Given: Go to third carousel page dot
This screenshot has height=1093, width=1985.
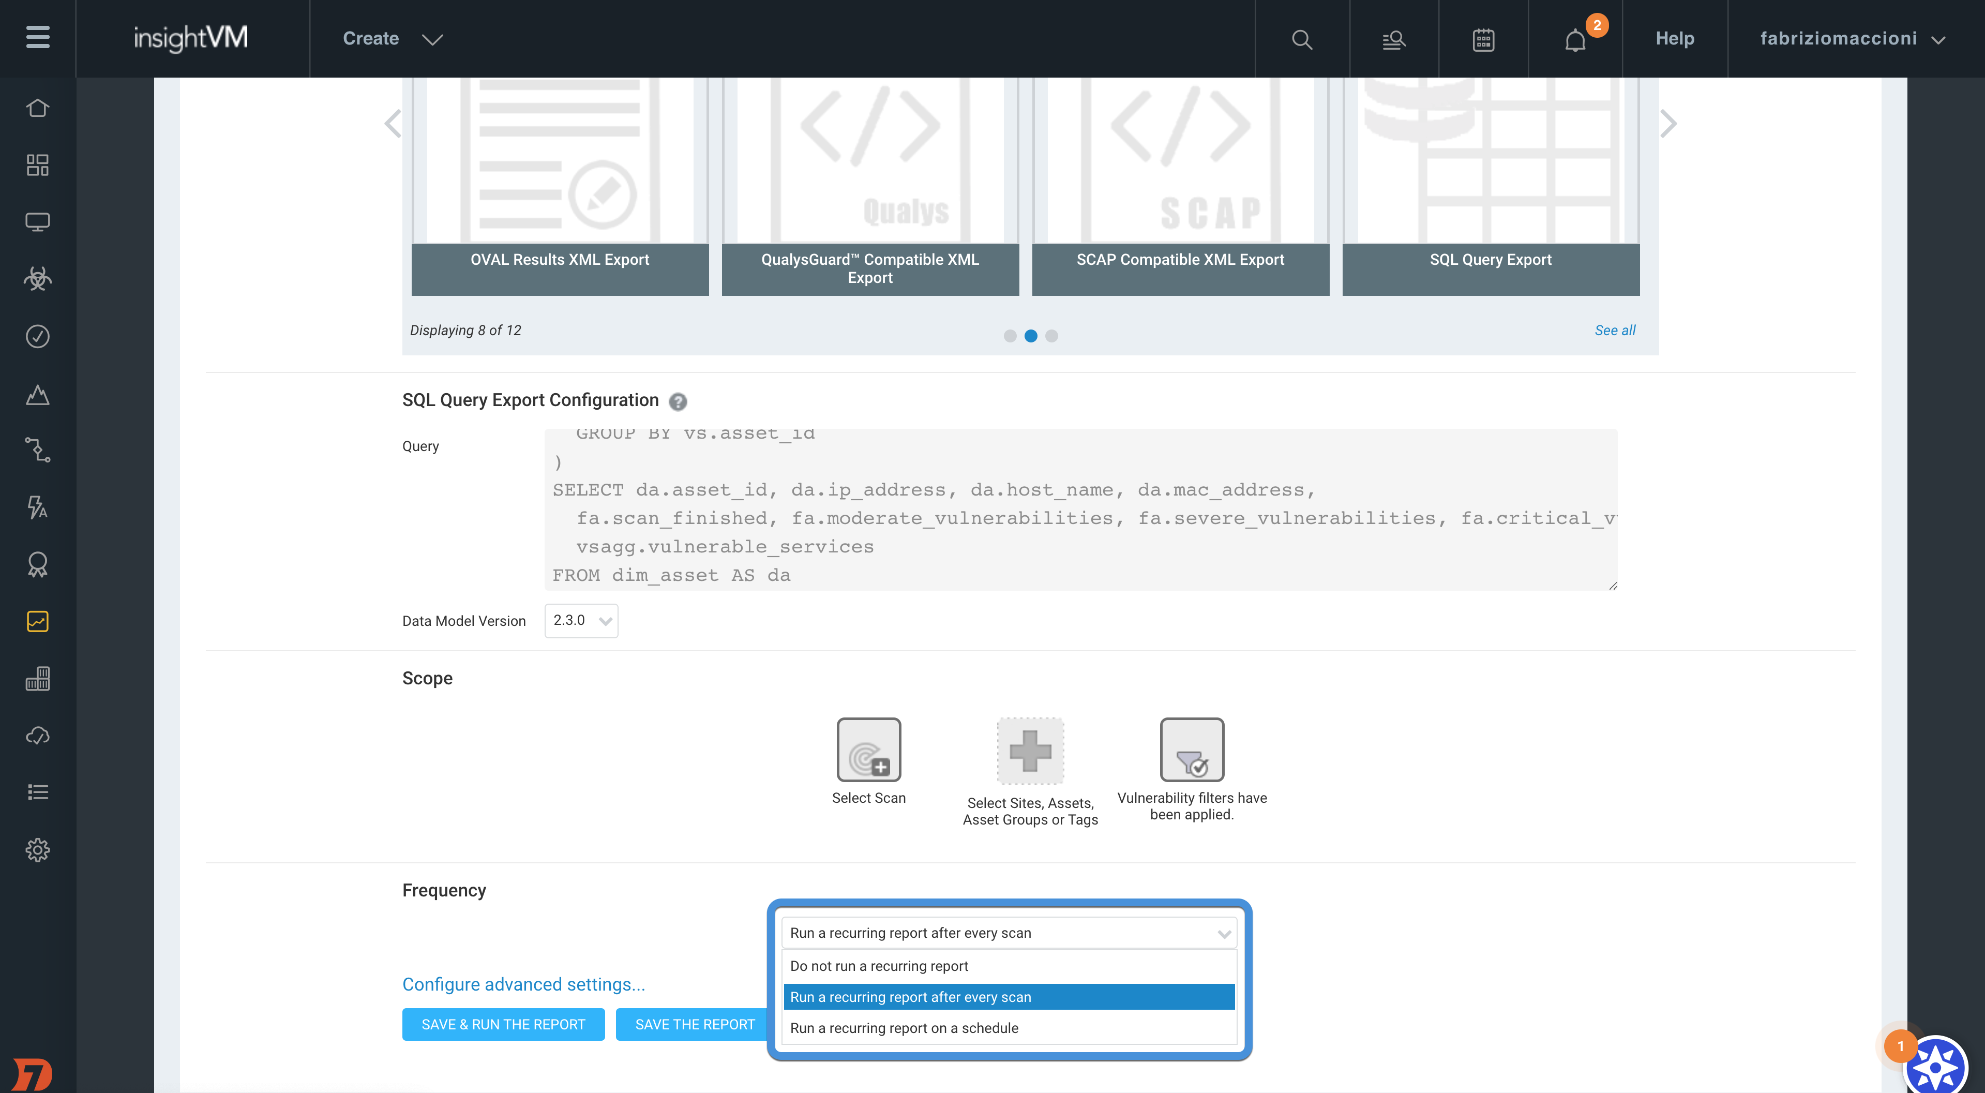Looking at the screenshot, I should pos(1052,336).
